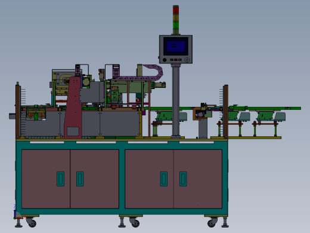
Task: Select the bottom-right caster wheel
Action: click(x=212, y=223)
